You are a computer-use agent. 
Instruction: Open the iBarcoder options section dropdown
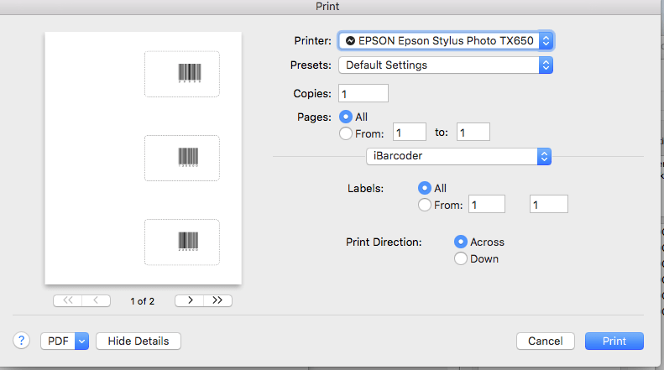coord(458,156)
